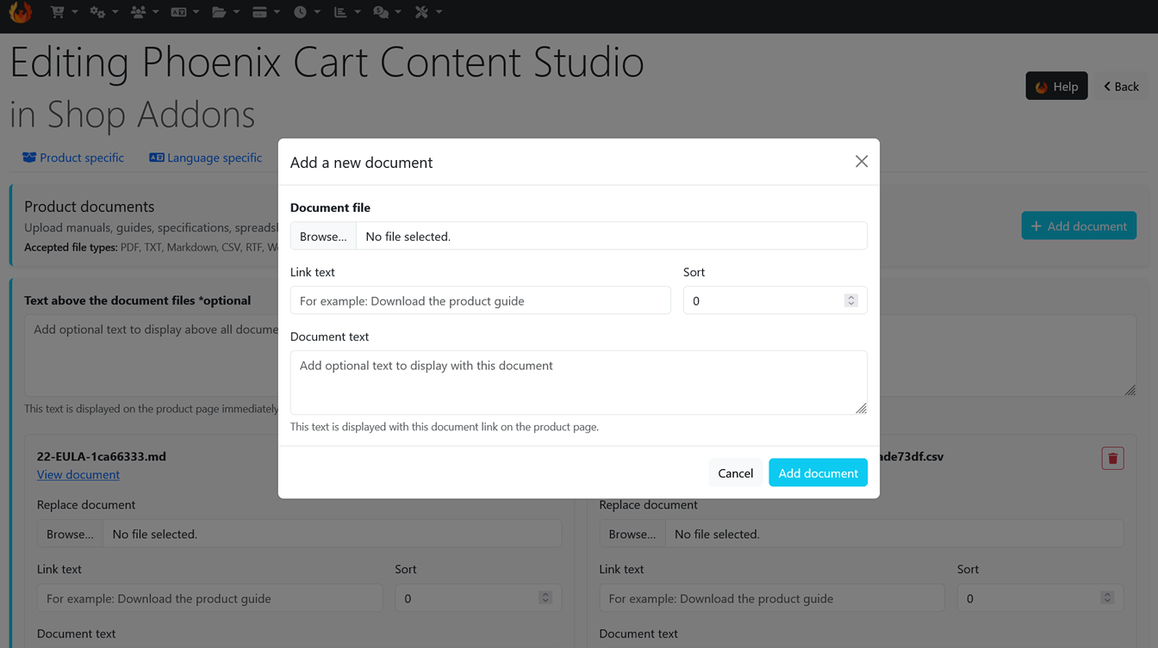Open the Help button behind the dialog
The width and height of the screenshot is (1158, 648).
pos(1056,86)
